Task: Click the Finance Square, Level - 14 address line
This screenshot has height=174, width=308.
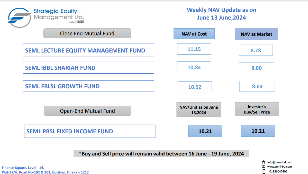Action: pyautogui.click(x=23, y=168)
